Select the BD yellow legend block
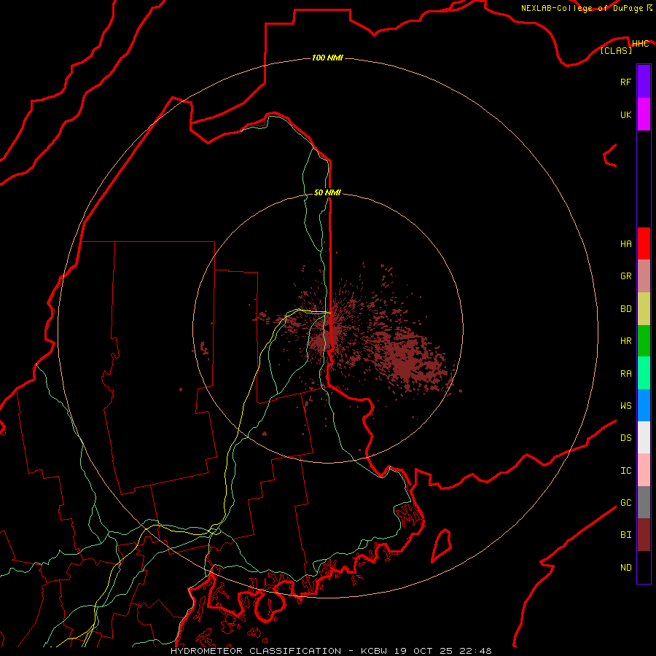Screen dimensions: 656x656 point(644,309)
